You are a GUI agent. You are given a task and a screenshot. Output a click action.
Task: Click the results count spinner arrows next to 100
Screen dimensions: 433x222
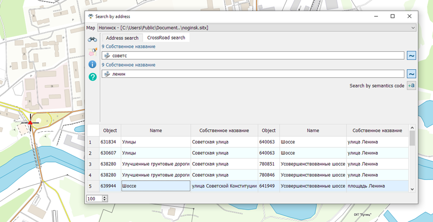click(104, 199)
